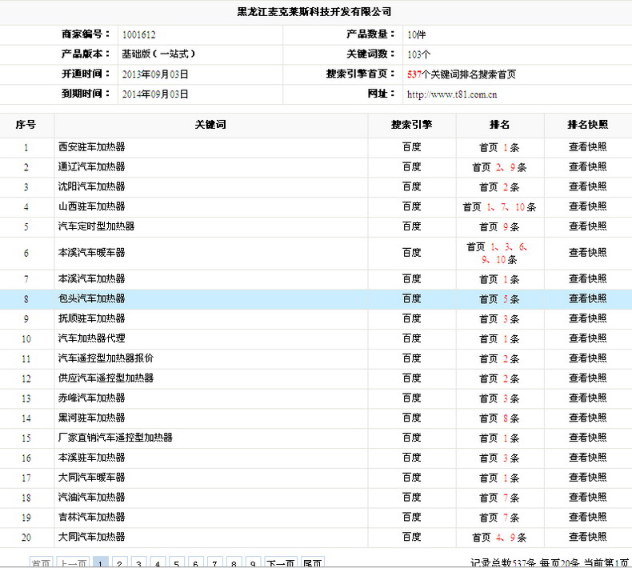Select keyword 吉林汽车加热器

coord(91,517)
